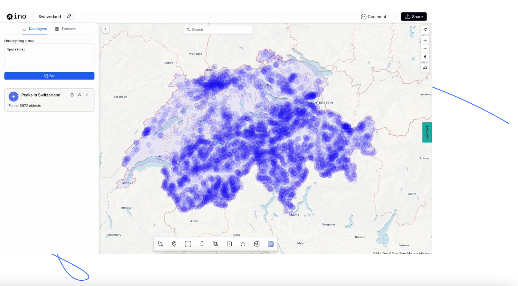Open the Data layers tab
This screenshot has height=286, width=518.
pos(34,29)
